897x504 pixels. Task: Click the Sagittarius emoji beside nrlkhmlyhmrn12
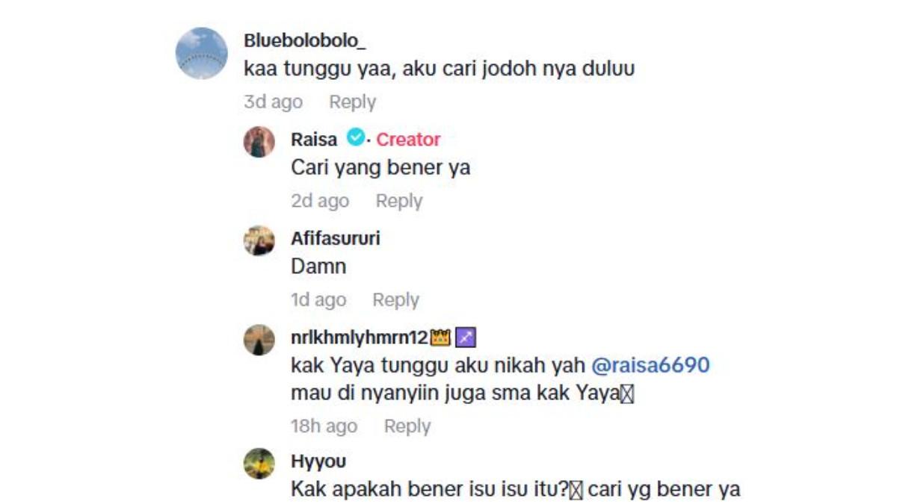[x=466, y=337]
